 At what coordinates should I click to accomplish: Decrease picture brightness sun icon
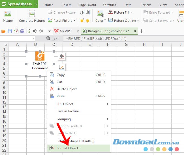(88, 21)
